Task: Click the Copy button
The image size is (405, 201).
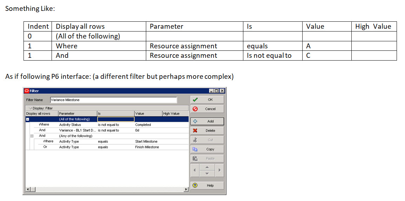Action: (207, 149)
